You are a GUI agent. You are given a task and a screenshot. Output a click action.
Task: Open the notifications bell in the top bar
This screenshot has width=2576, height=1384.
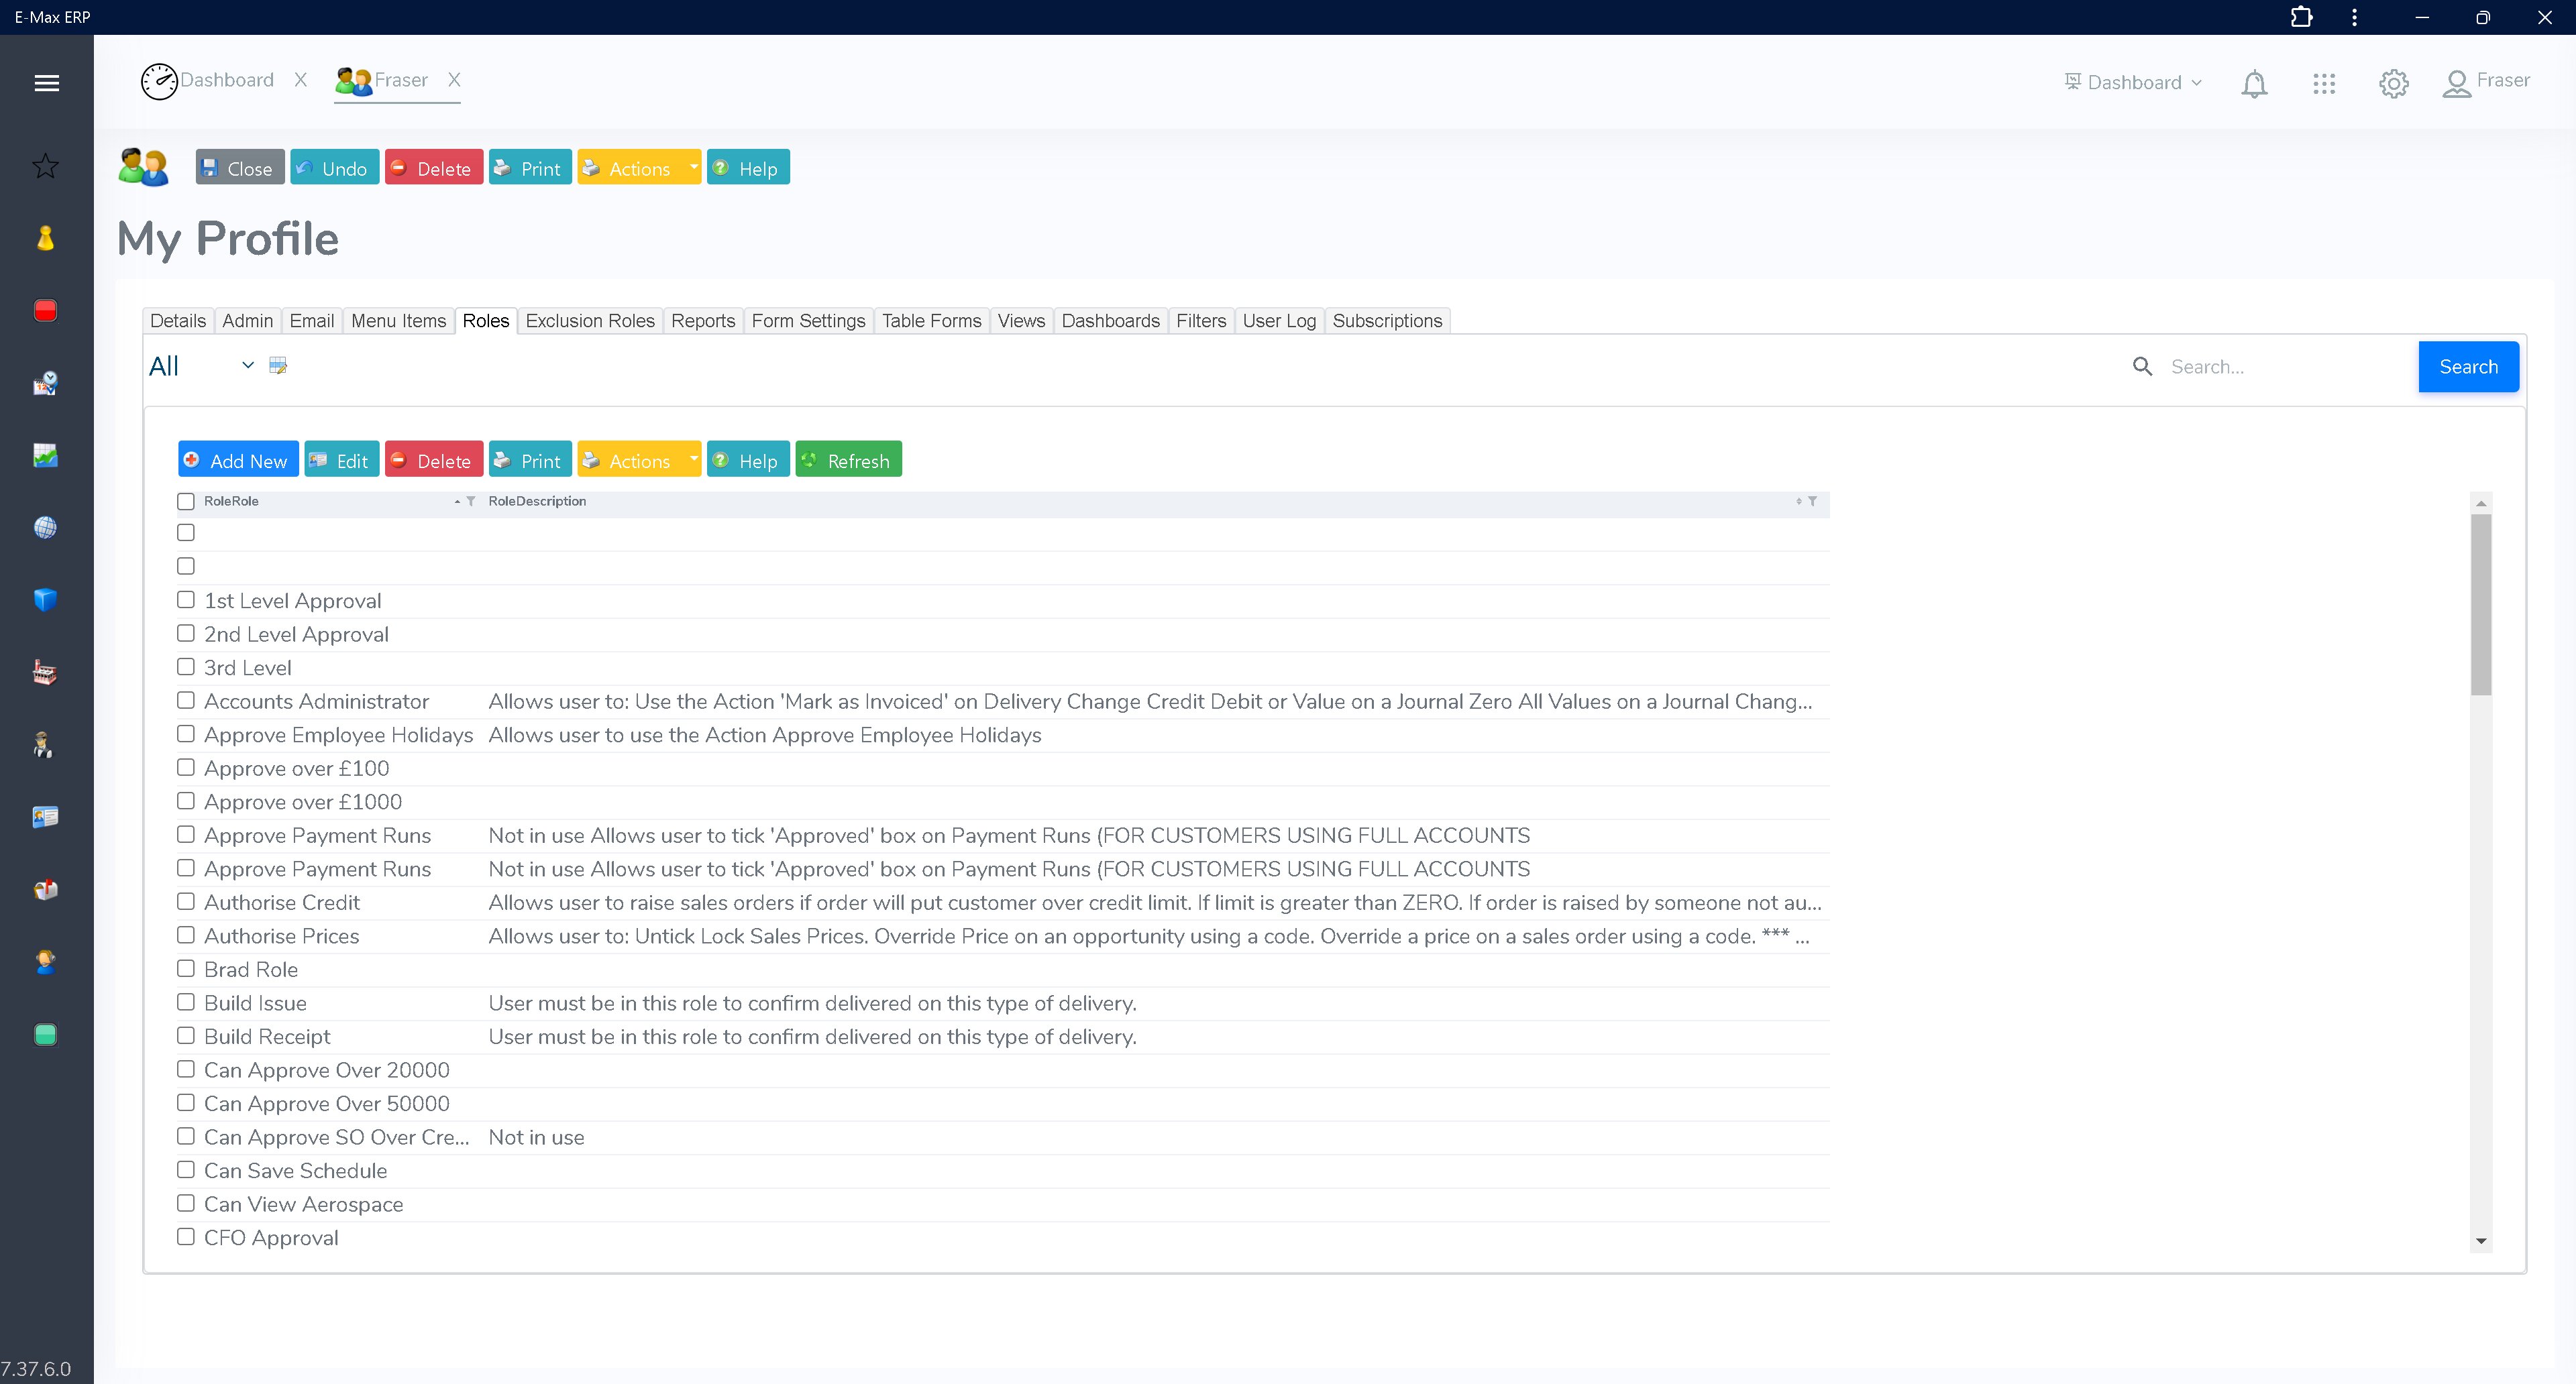[2254, 83]
